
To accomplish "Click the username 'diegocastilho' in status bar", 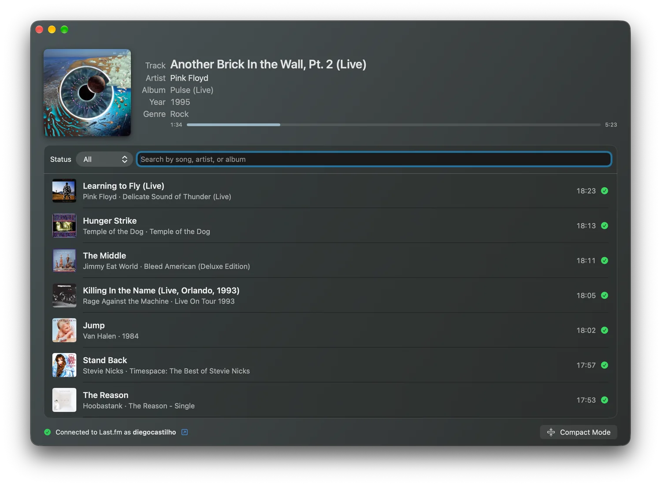I will pyautogui.click(x=154, y=432).
